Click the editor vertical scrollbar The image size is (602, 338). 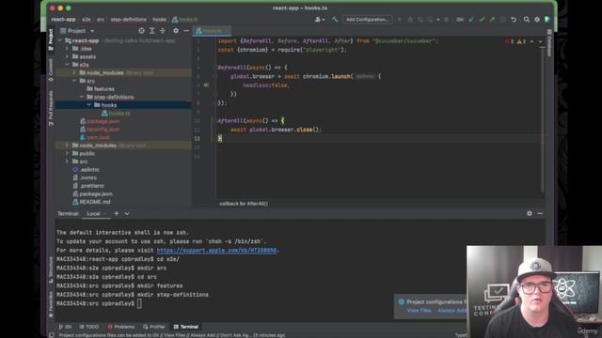click(x=543, y=119)
